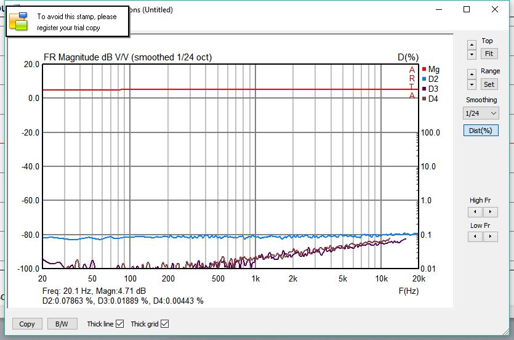Viewport: 514px width, 340px height.
Task: Click the Fit button
Action: (489, 54)
